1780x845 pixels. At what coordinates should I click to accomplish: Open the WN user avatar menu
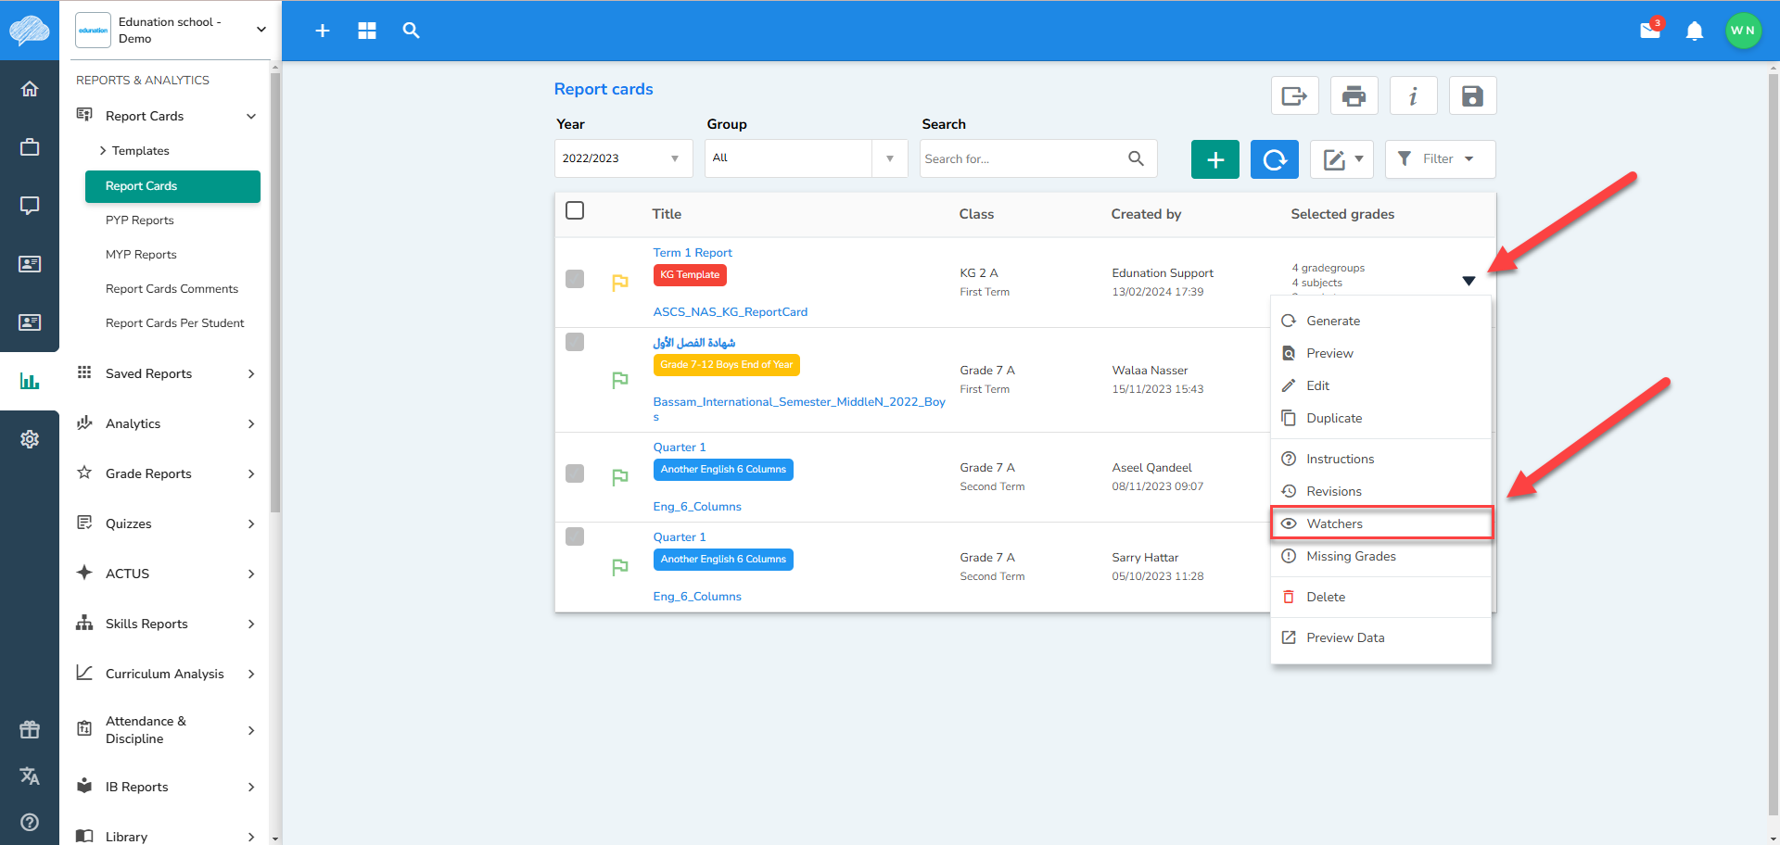[x=1743, y=31]
